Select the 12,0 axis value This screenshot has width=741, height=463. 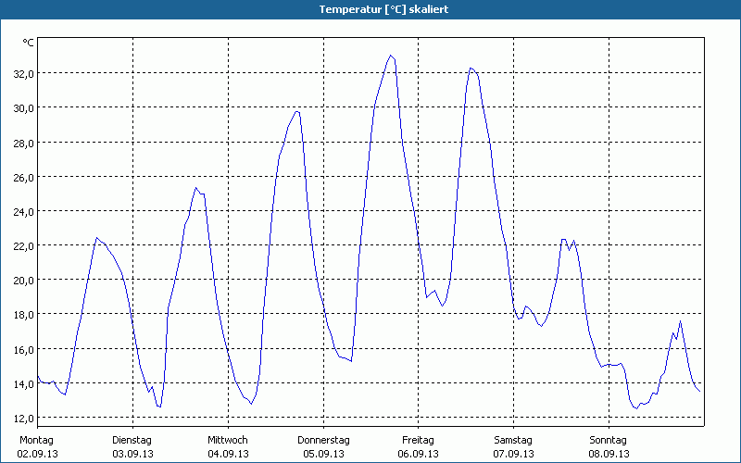point(24,419)
